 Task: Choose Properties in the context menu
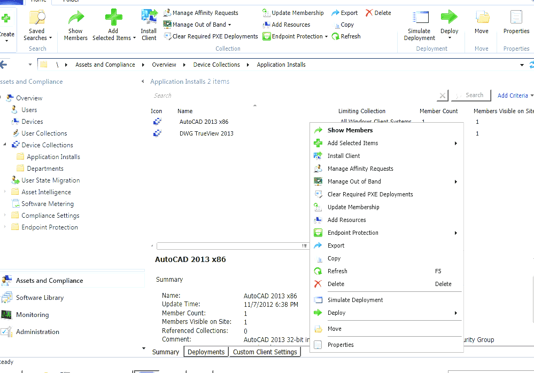click(x=386, y=345)
